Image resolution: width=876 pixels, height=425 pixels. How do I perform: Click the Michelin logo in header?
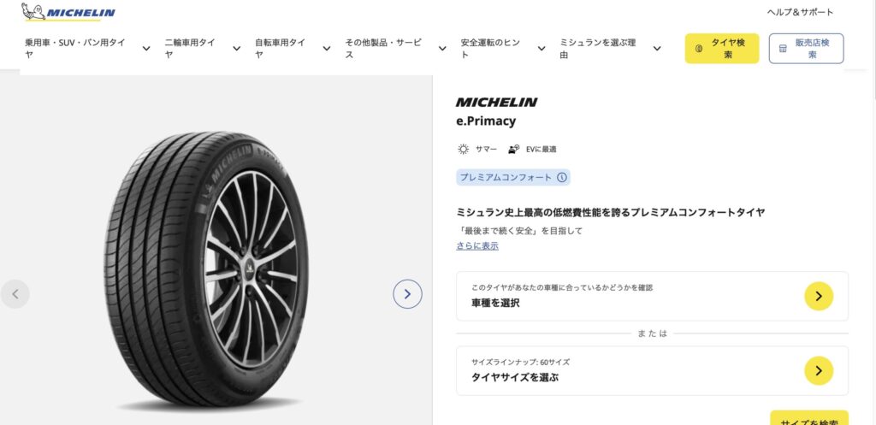click(68, 13)
